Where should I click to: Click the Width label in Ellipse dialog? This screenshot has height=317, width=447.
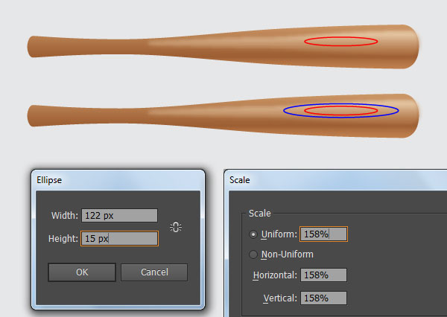(x=64, y=216)
